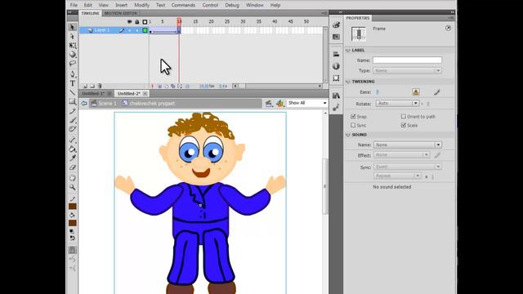Enable Orient to path checkbox
This screenshot has height=294, width=523.
(403, 116)
